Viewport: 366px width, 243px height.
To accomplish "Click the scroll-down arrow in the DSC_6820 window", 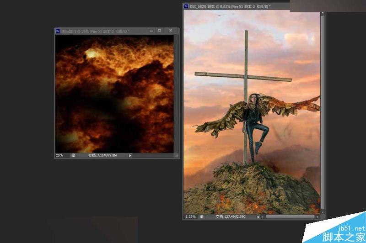I will (x=323, y=212).
